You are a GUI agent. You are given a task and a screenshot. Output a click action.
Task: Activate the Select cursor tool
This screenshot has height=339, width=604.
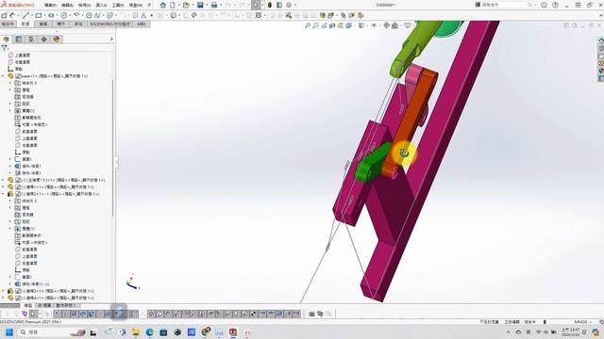point(256,5)
